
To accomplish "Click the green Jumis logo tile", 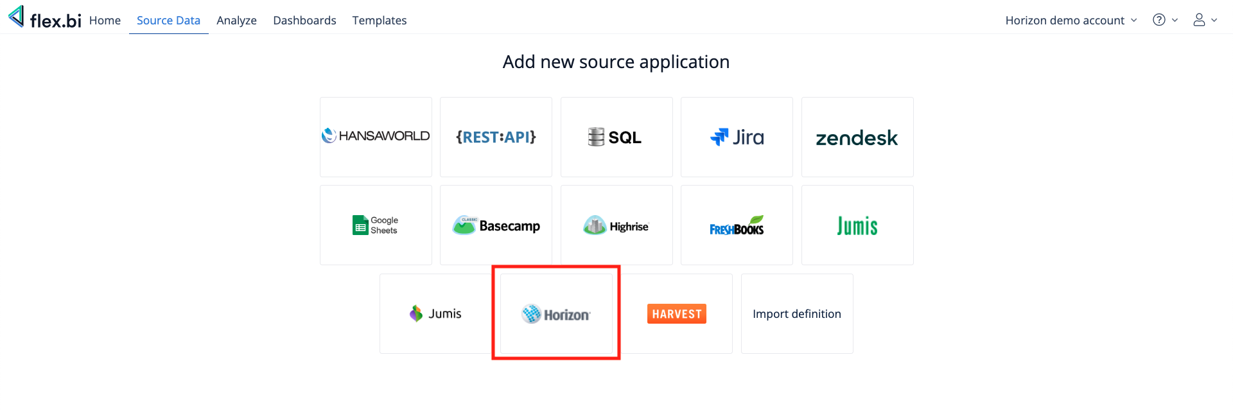I will 857,225.
